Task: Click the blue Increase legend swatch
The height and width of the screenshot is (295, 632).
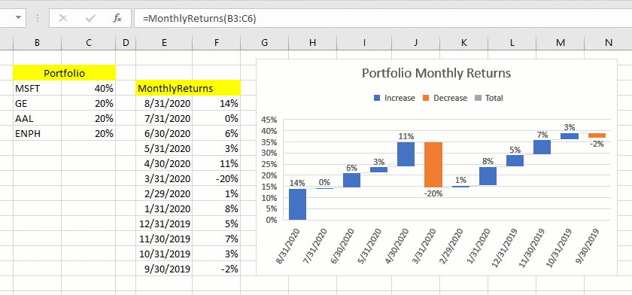Action: coord(377,98)
